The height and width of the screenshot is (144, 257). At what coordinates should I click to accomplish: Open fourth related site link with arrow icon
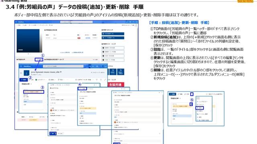(x=113, y=60)
